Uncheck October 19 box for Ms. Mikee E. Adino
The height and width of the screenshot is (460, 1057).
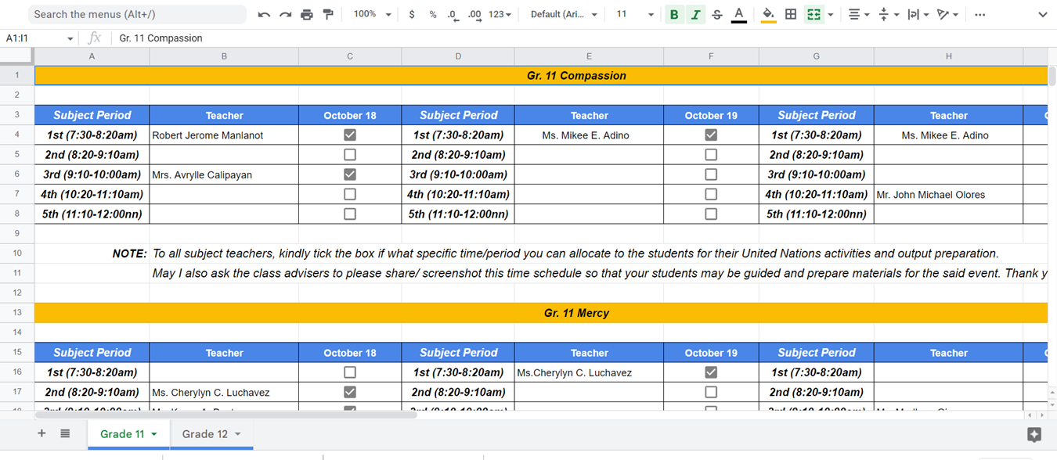click(x=711, y=135)
